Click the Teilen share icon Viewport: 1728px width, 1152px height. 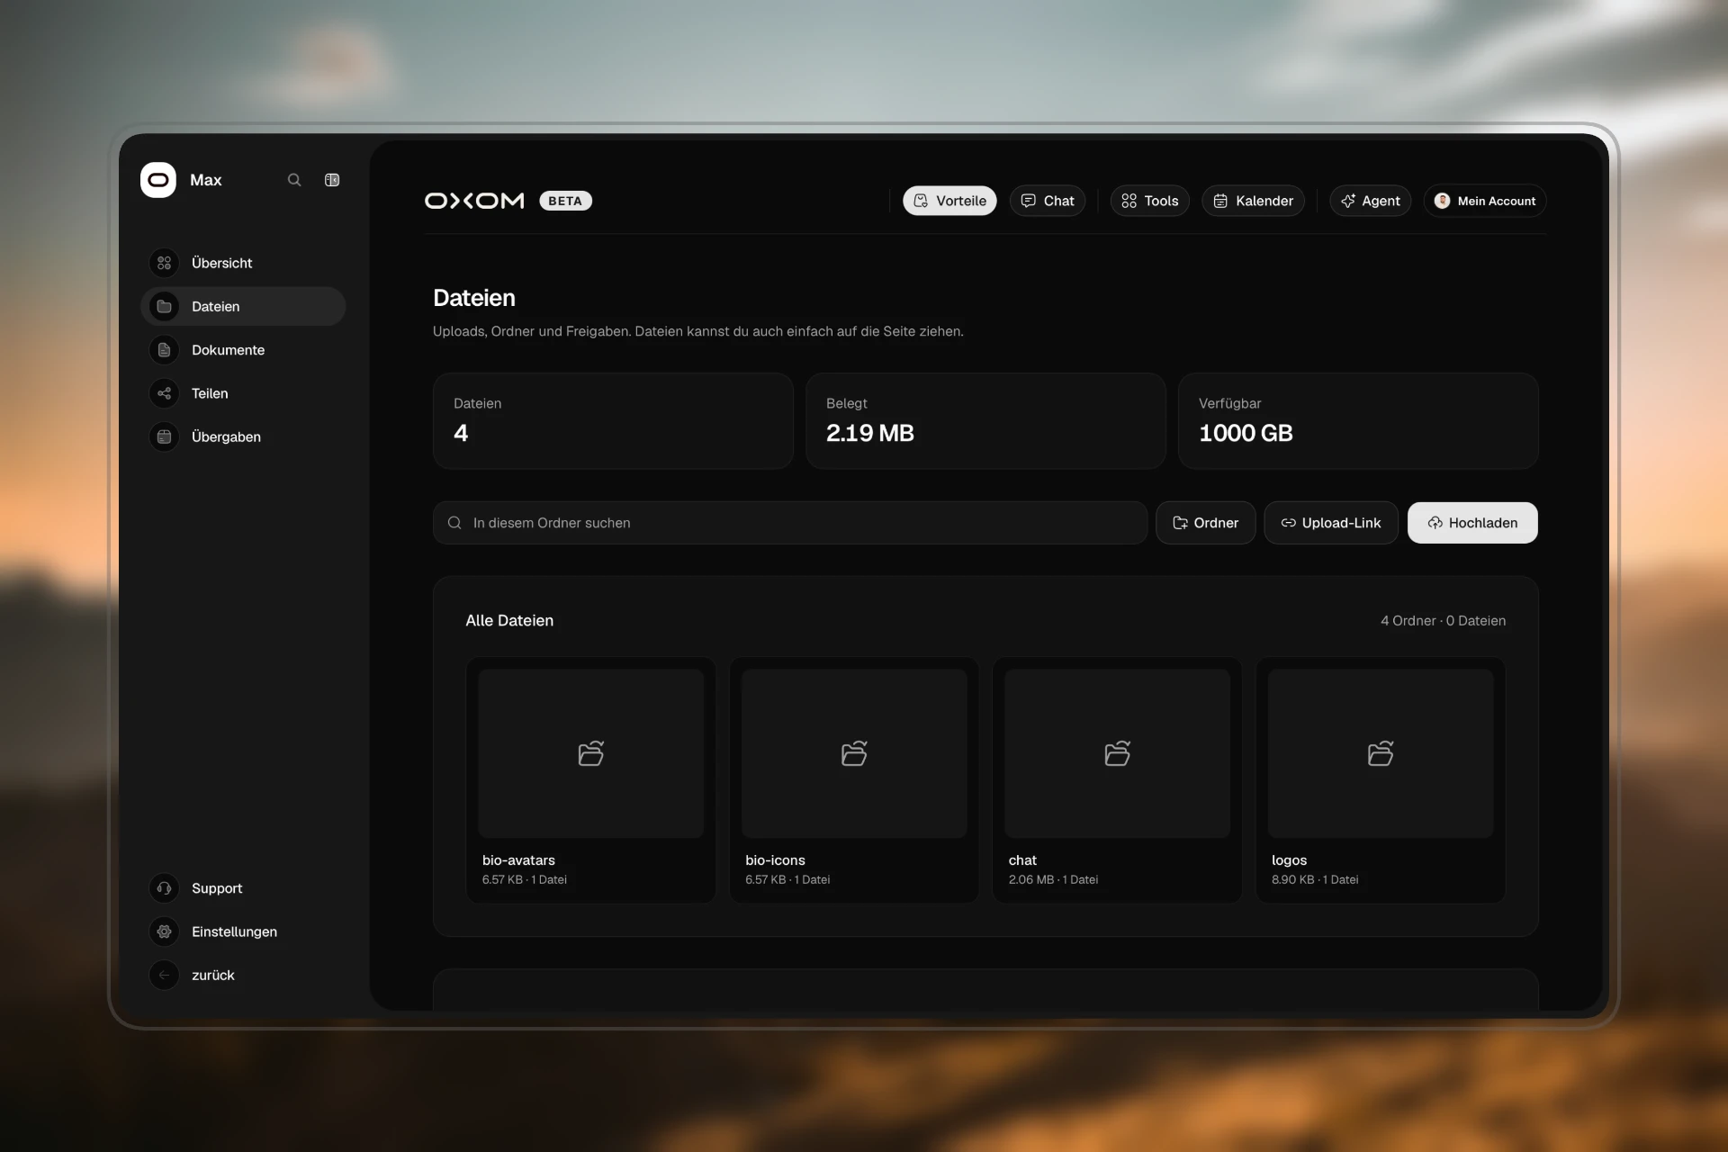[x=164, y=393]
